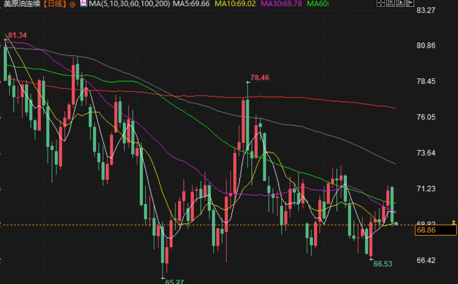Screen dimensions: 458x284
Task: Click the 81.34 high price marker
Action: tap(17, 35)
